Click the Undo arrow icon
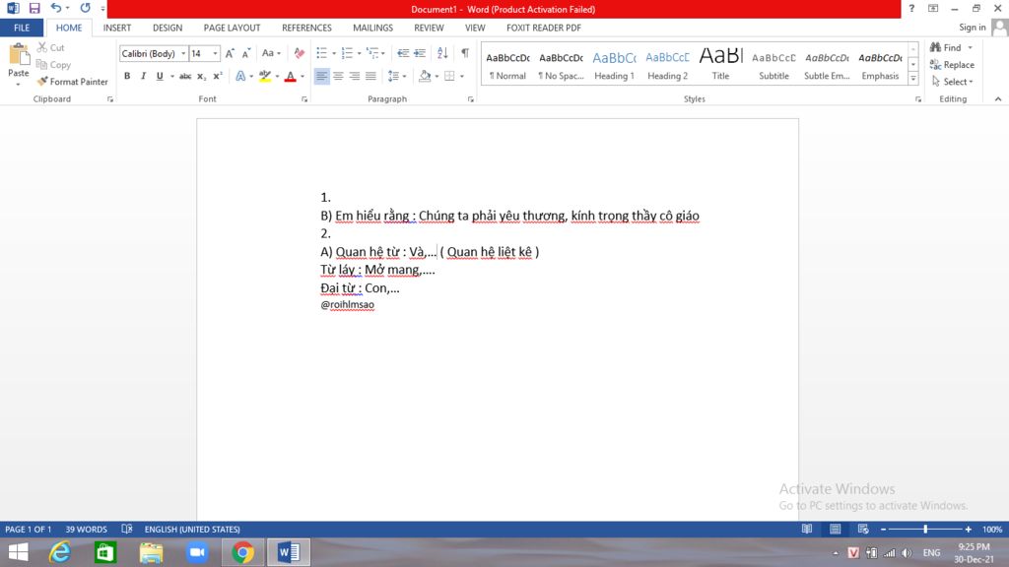Screen dimensions: 1009x567 (x=56, y=8)
